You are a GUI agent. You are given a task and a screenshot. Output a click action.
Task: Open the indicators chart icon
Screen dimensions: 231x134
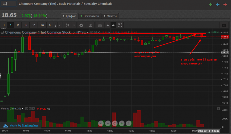[x=90, y=25]
